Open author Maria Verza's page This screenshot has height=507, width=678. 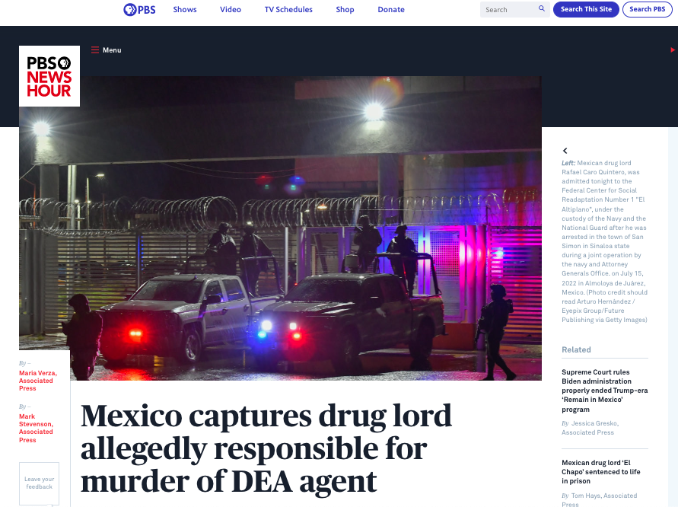point(37,381)
